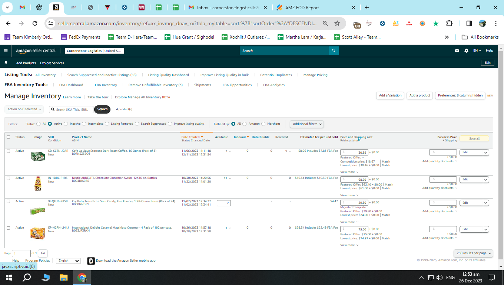The image size is (504, 285).
Task: Show hidden system tray icons
Action: (421, 277)
